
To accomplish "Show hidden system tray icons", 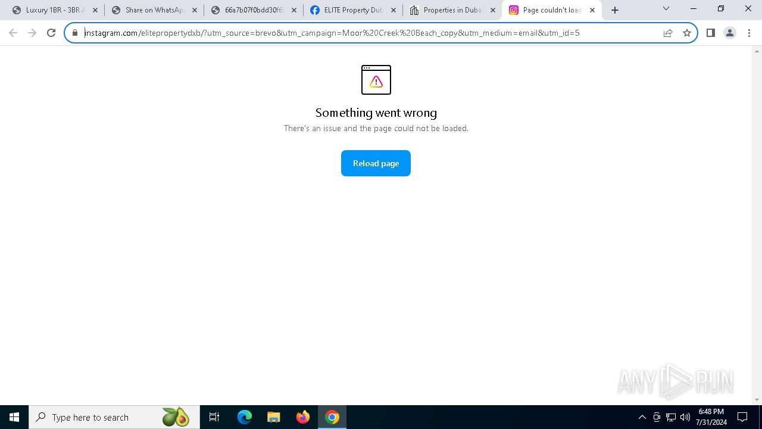I will pyautogui.click(x=642, y=417).
